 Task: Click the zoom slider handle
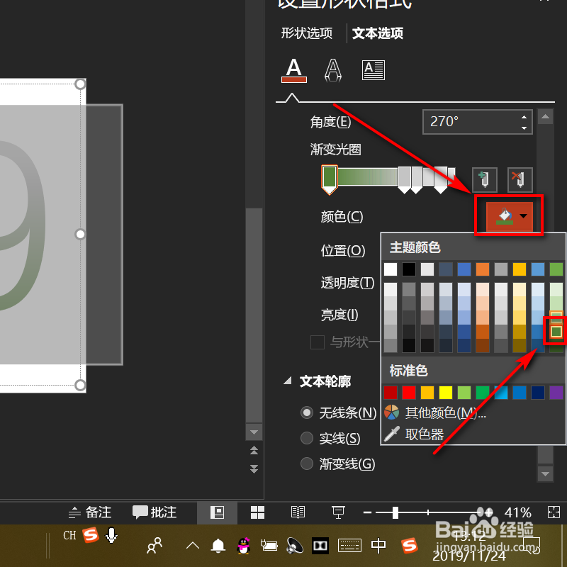[x=395, y=512]
